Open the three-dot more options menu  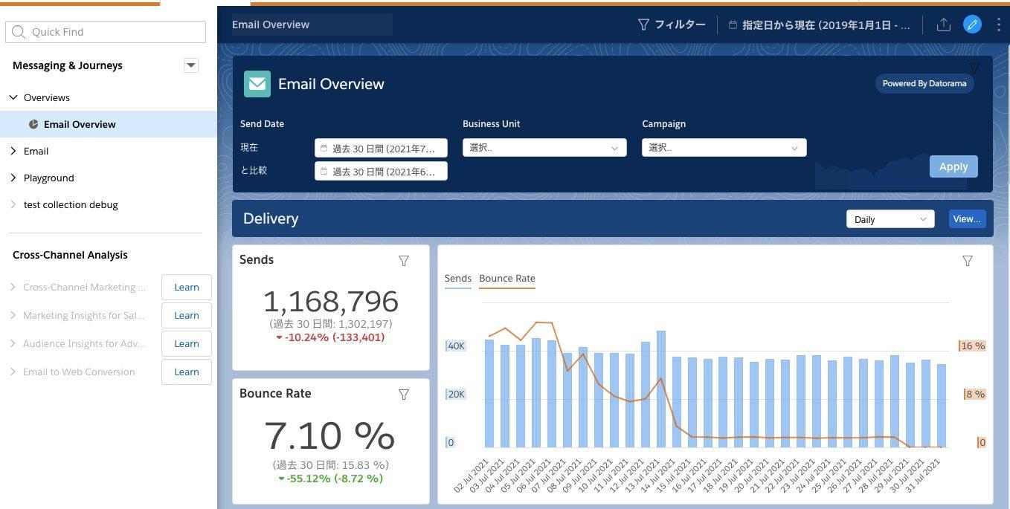coord(998,25)
